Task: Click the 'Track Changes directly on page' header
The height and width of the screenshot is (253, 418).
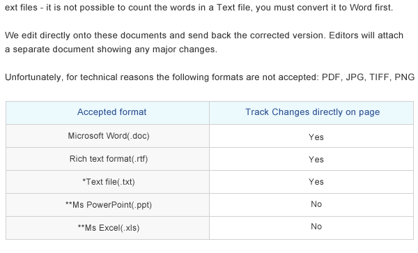Action: 311,112
